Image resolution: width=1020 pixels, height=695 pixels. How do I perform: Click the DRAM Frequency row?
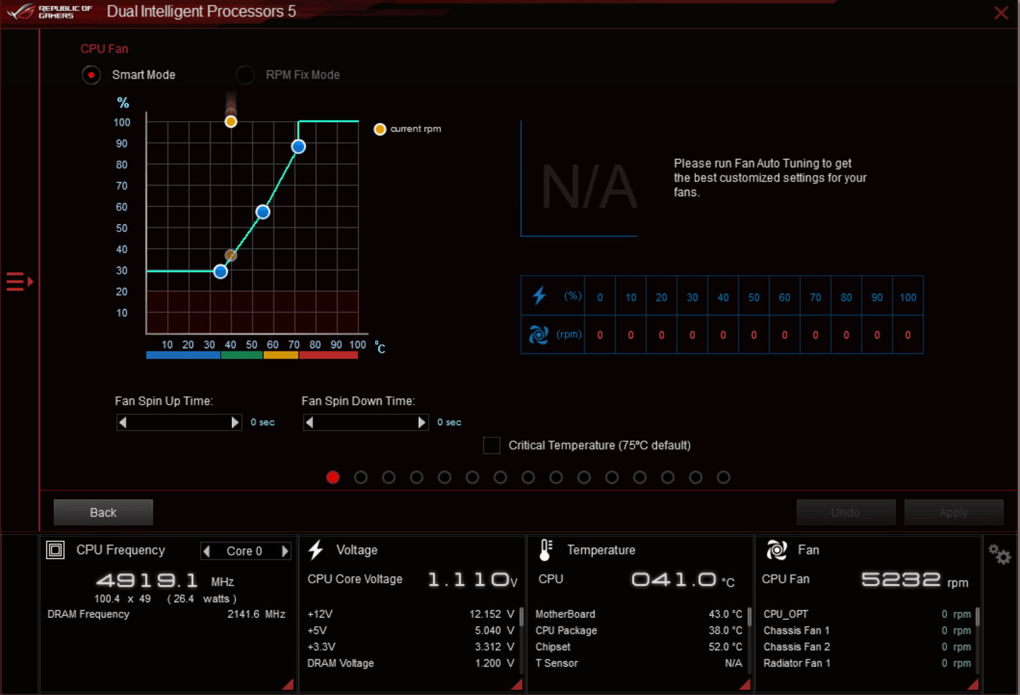(166, 614)
